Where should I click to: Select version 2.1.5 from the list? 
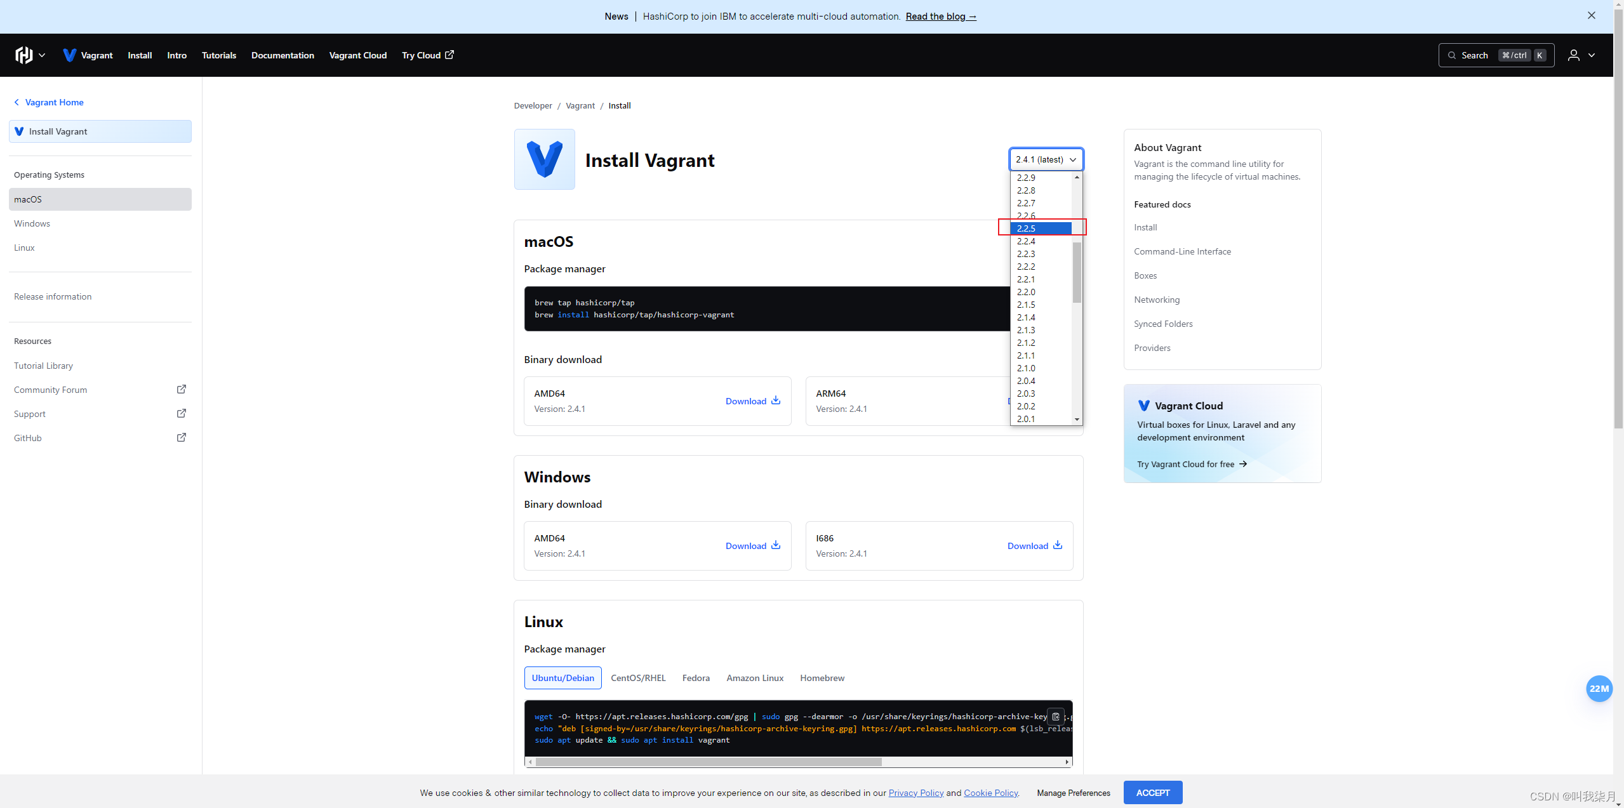click(1041, 305)
